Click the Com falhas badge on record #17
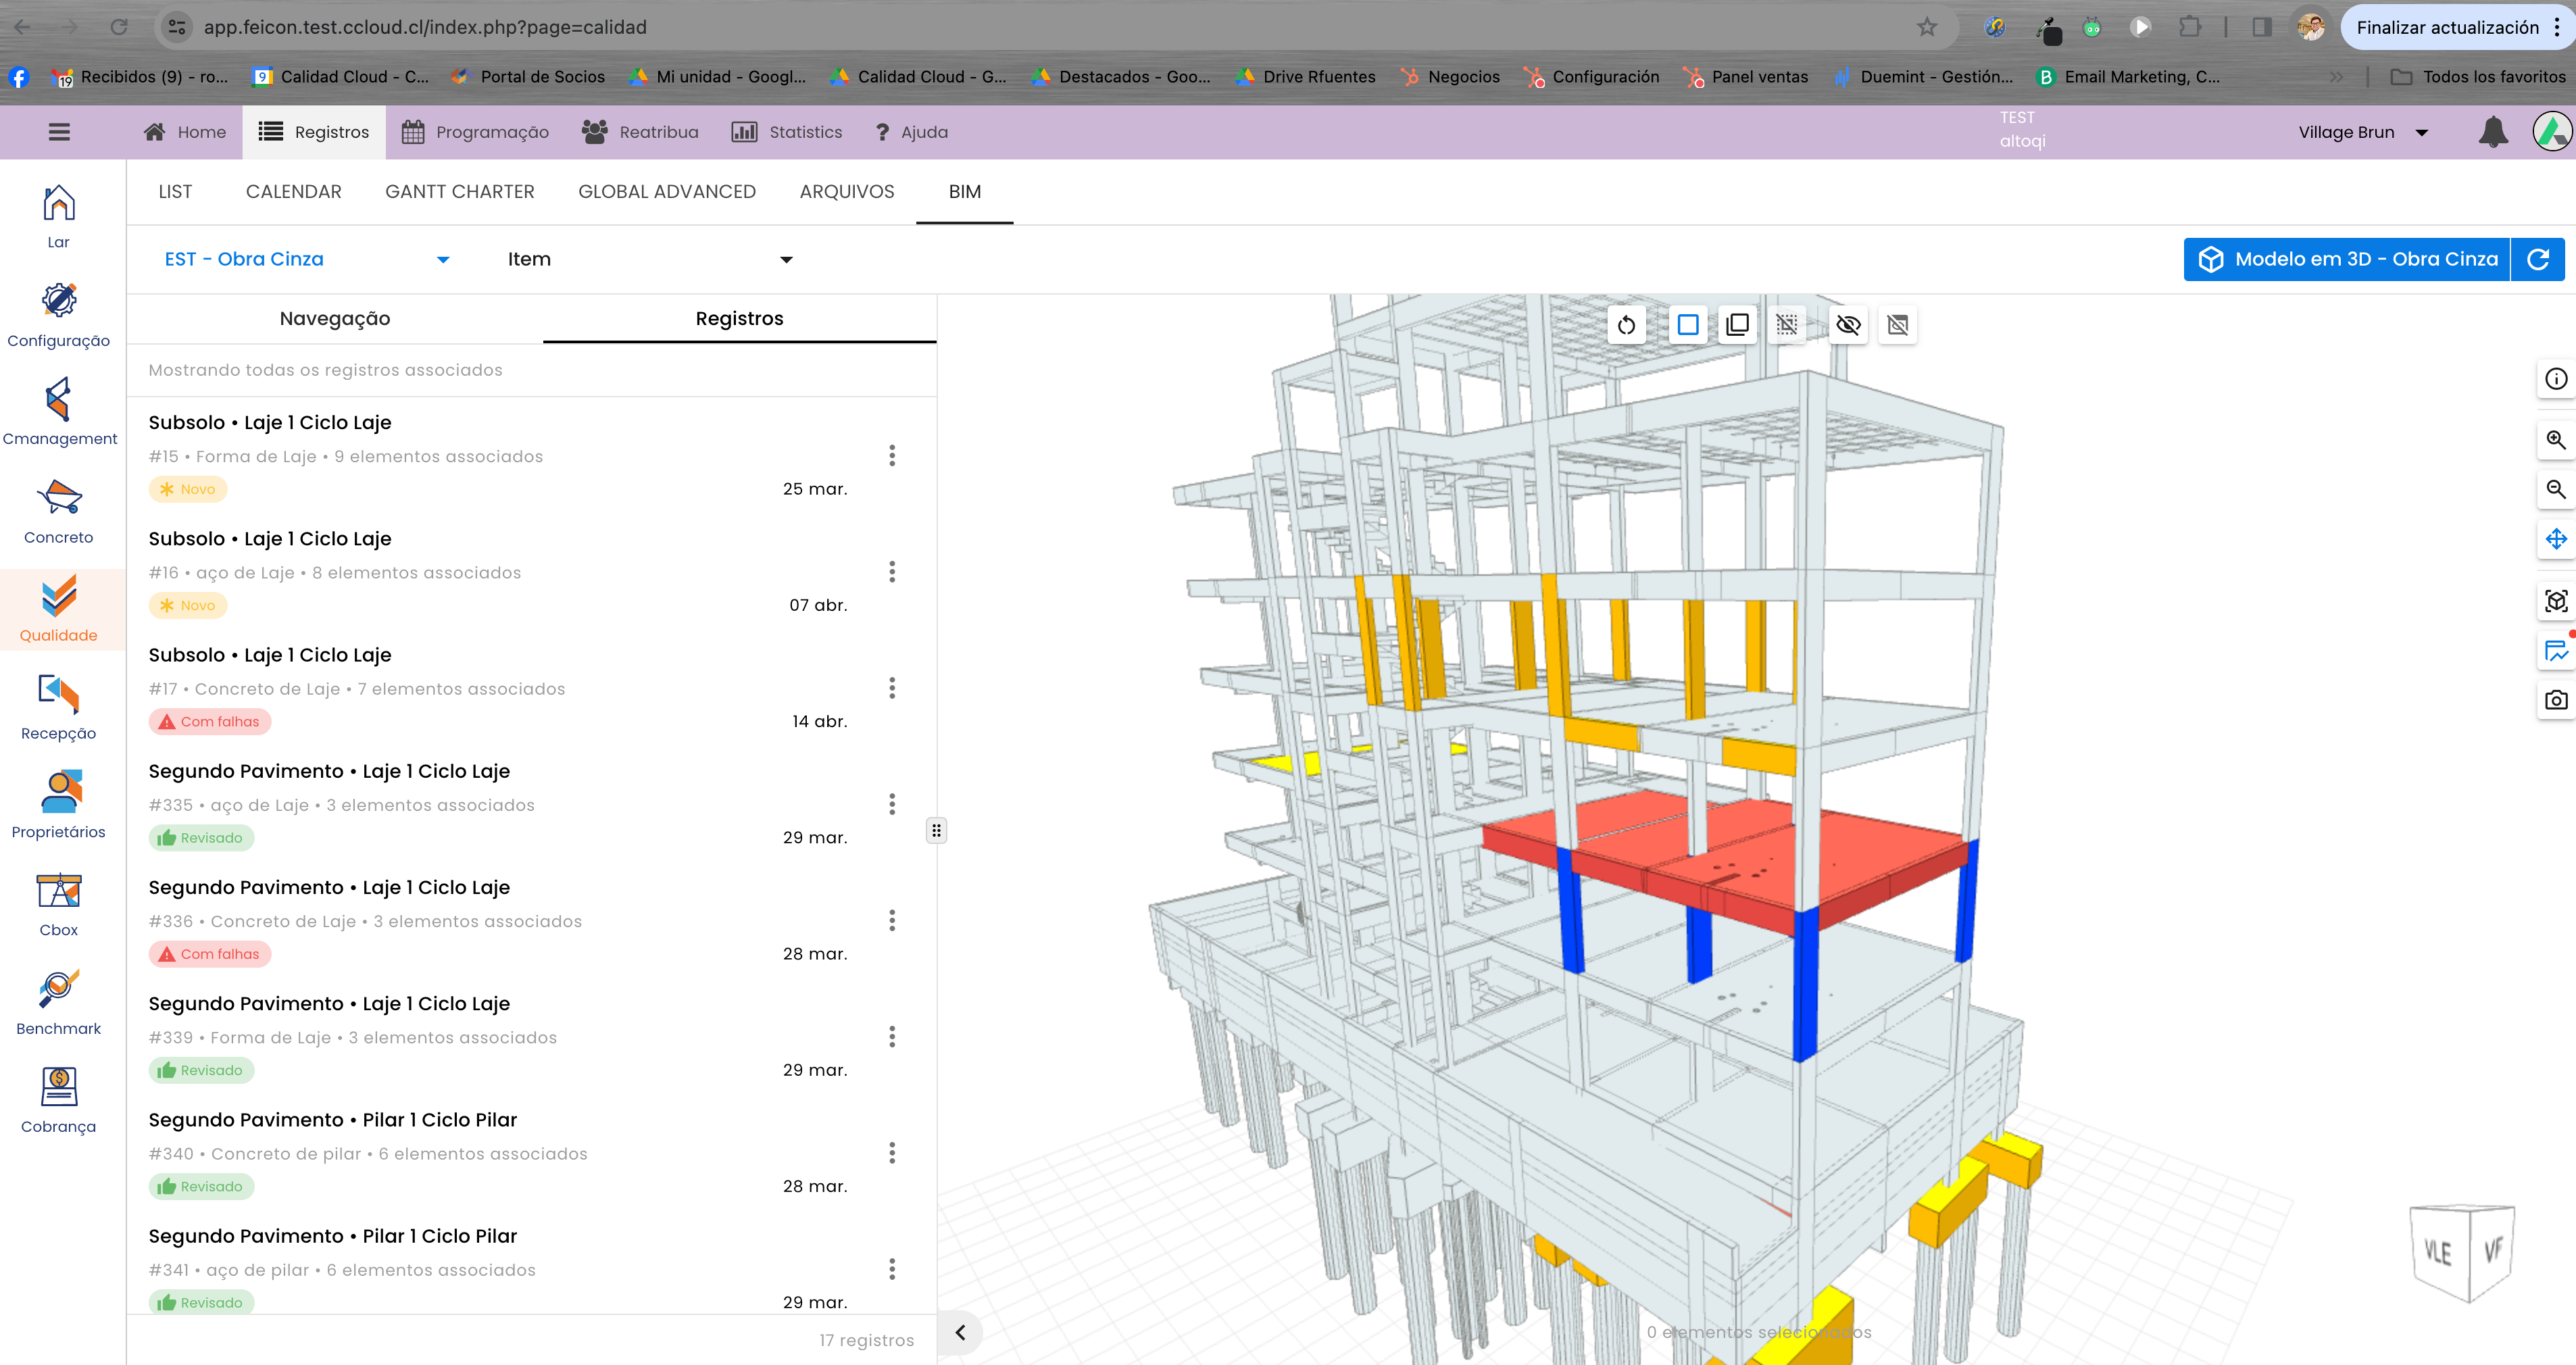This screenshot has width=2576, height=1365. click(x=210, y=722)
